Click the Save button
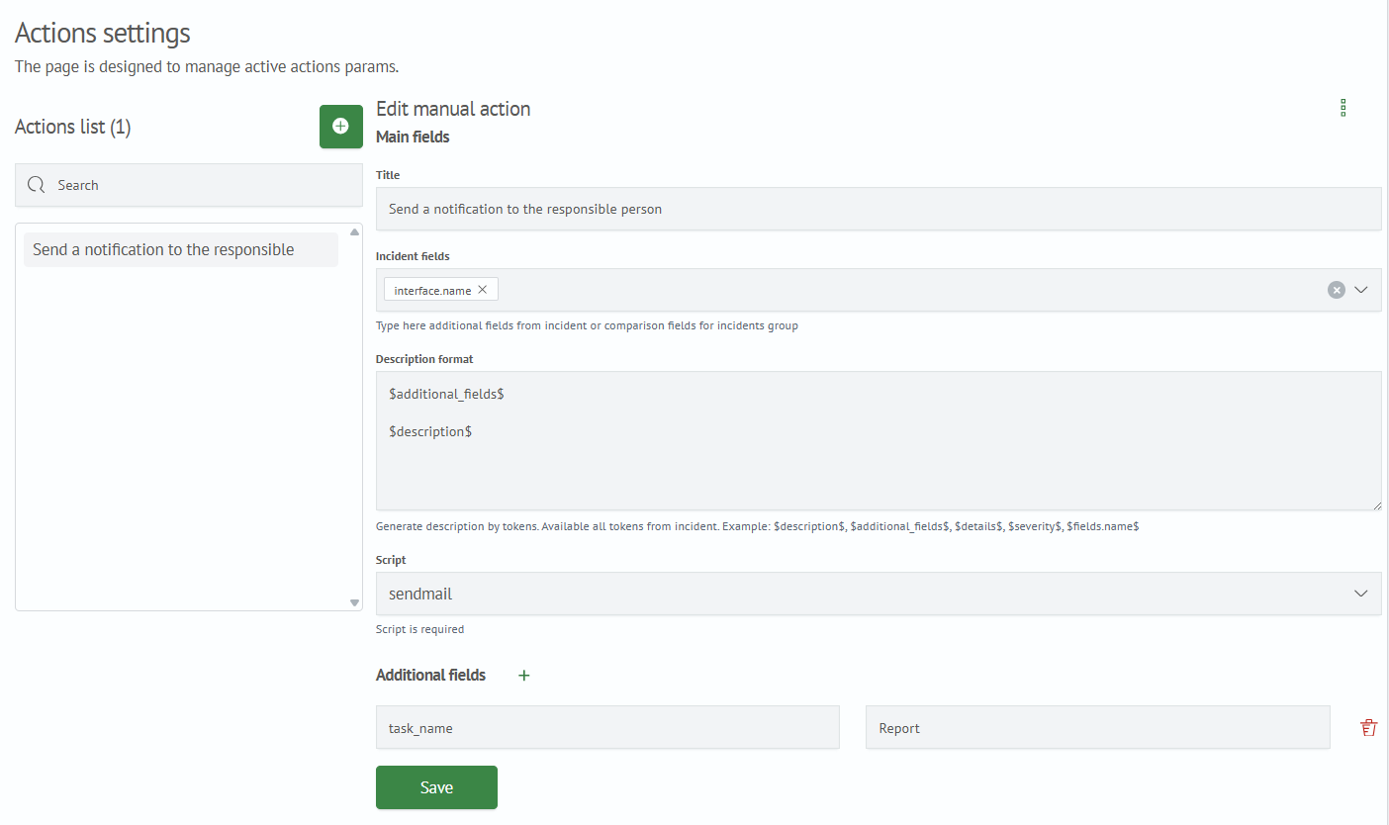This screenshot has width=1389, height=825. point(436,787)
